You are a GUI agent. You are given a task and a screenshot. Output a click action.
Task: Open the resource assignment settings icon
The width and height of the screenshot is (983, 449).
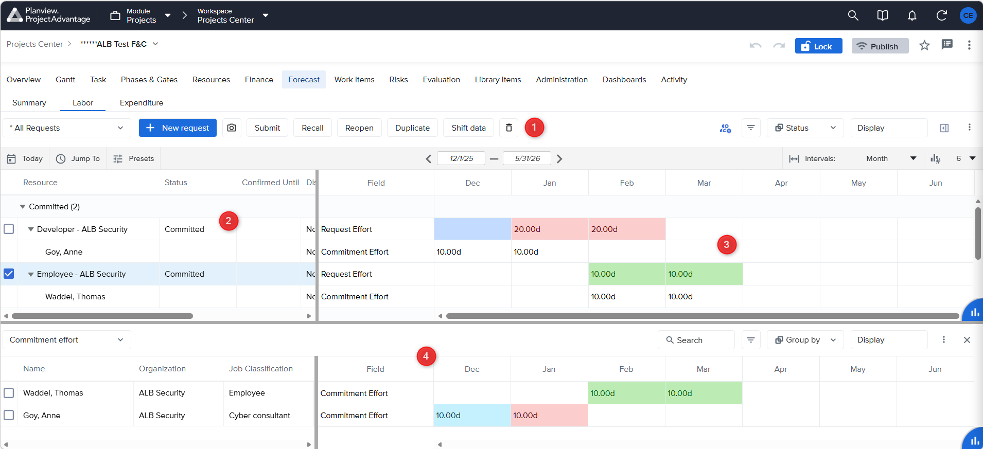725,128
